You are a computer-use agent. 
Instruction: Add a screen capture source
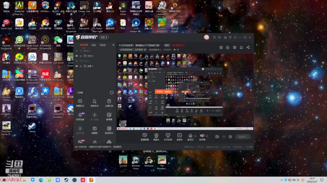[x=145, y=137]
